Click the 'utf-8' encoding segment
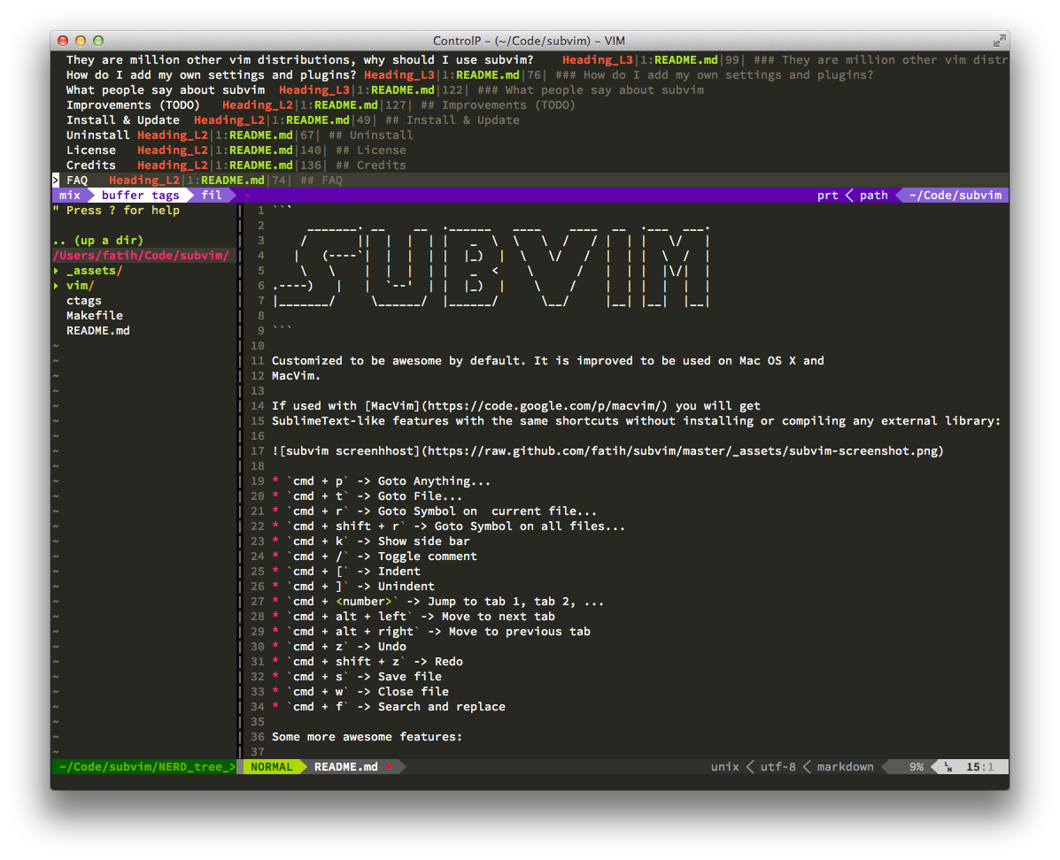The image size is (1060, 860). pyautogui.click(x=778, y=767)
